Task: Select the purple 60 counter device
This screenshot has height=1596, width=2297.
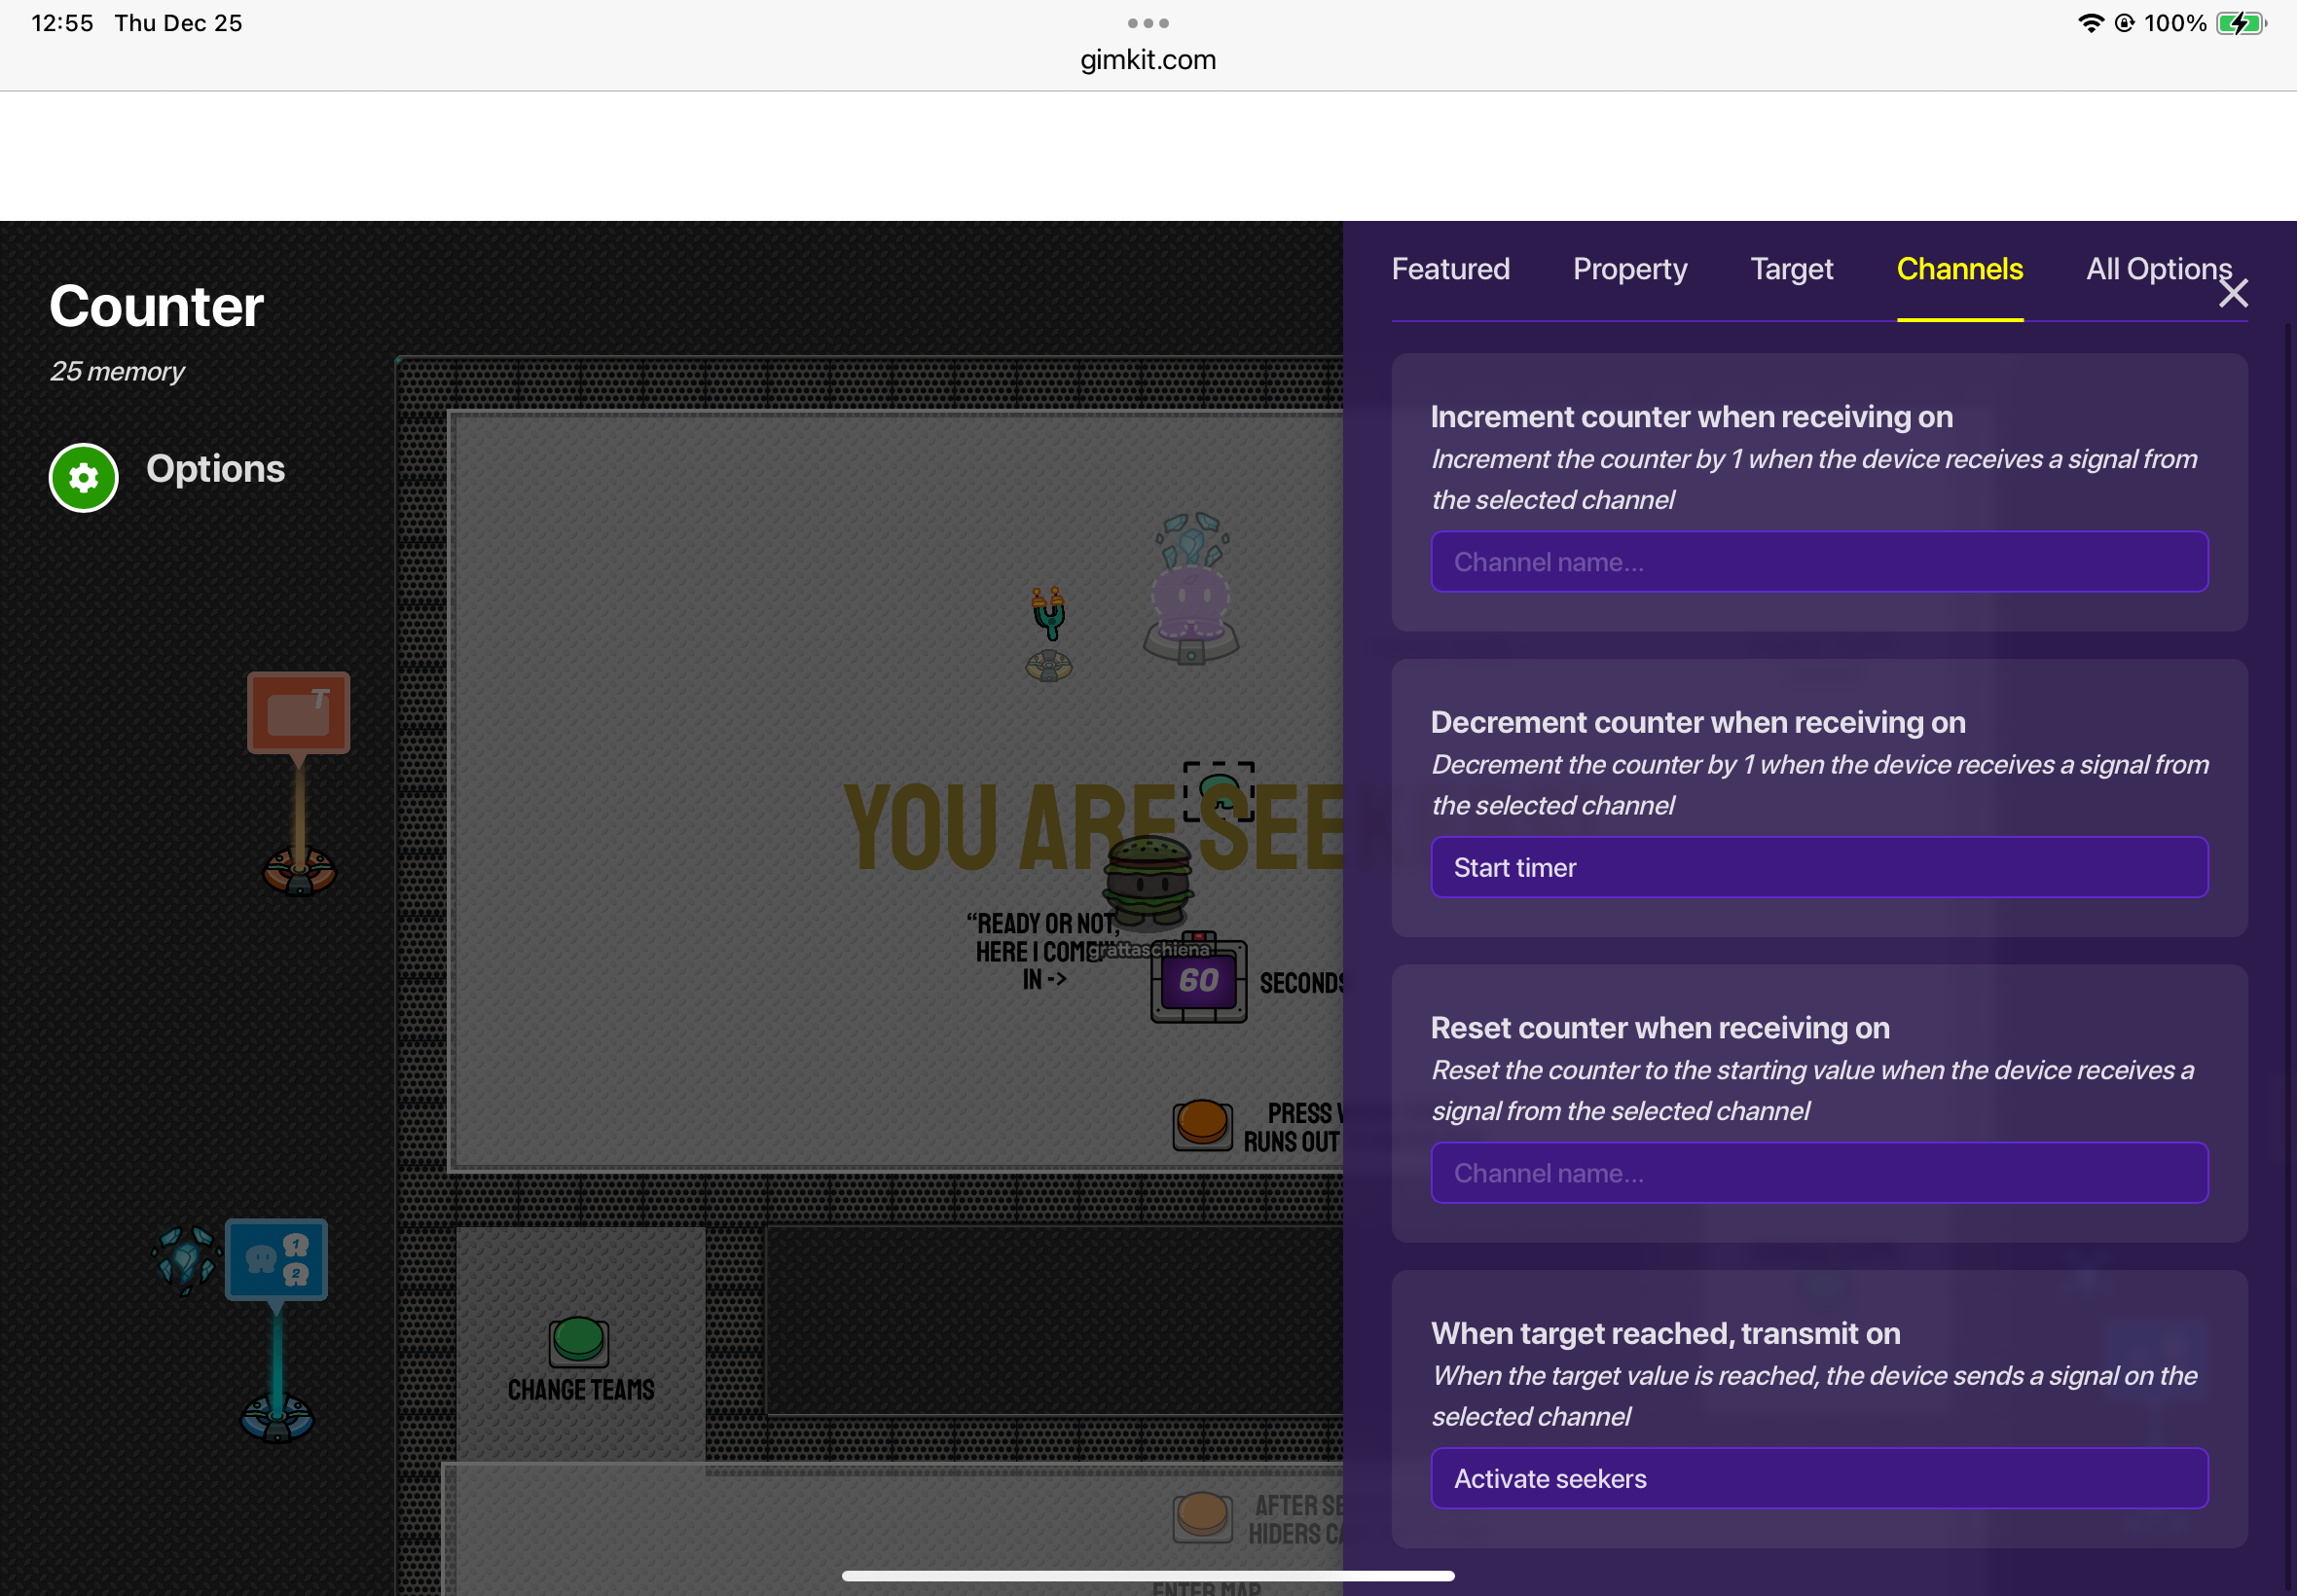Action: (1197, 980)
